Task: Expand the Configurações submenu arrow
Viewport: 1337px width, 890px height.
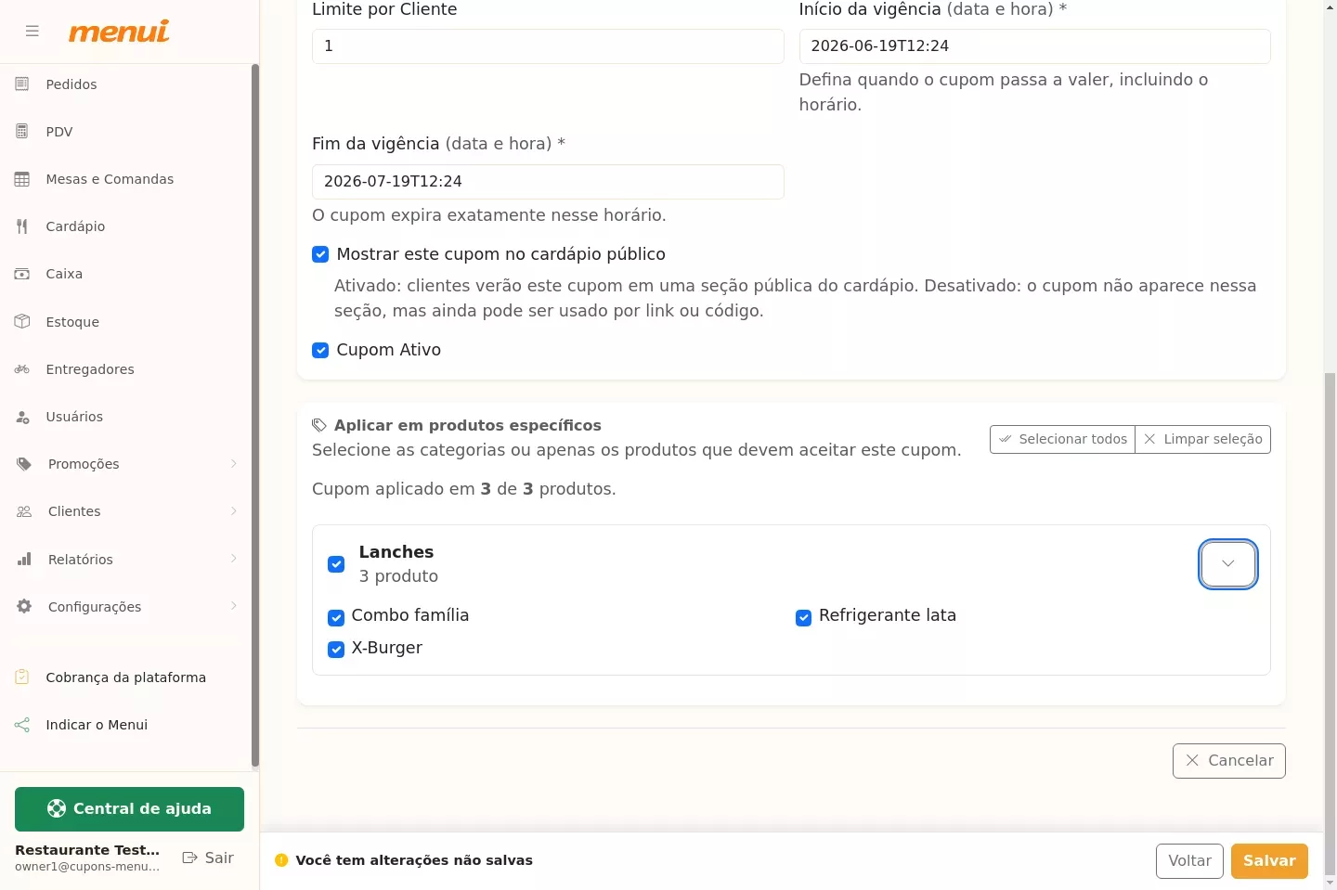Action: pos(234,606)
